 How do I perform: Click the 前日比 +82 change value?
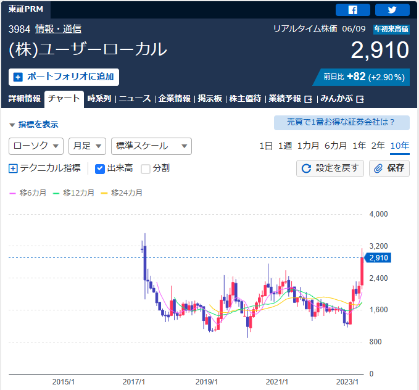coord(356,77)
